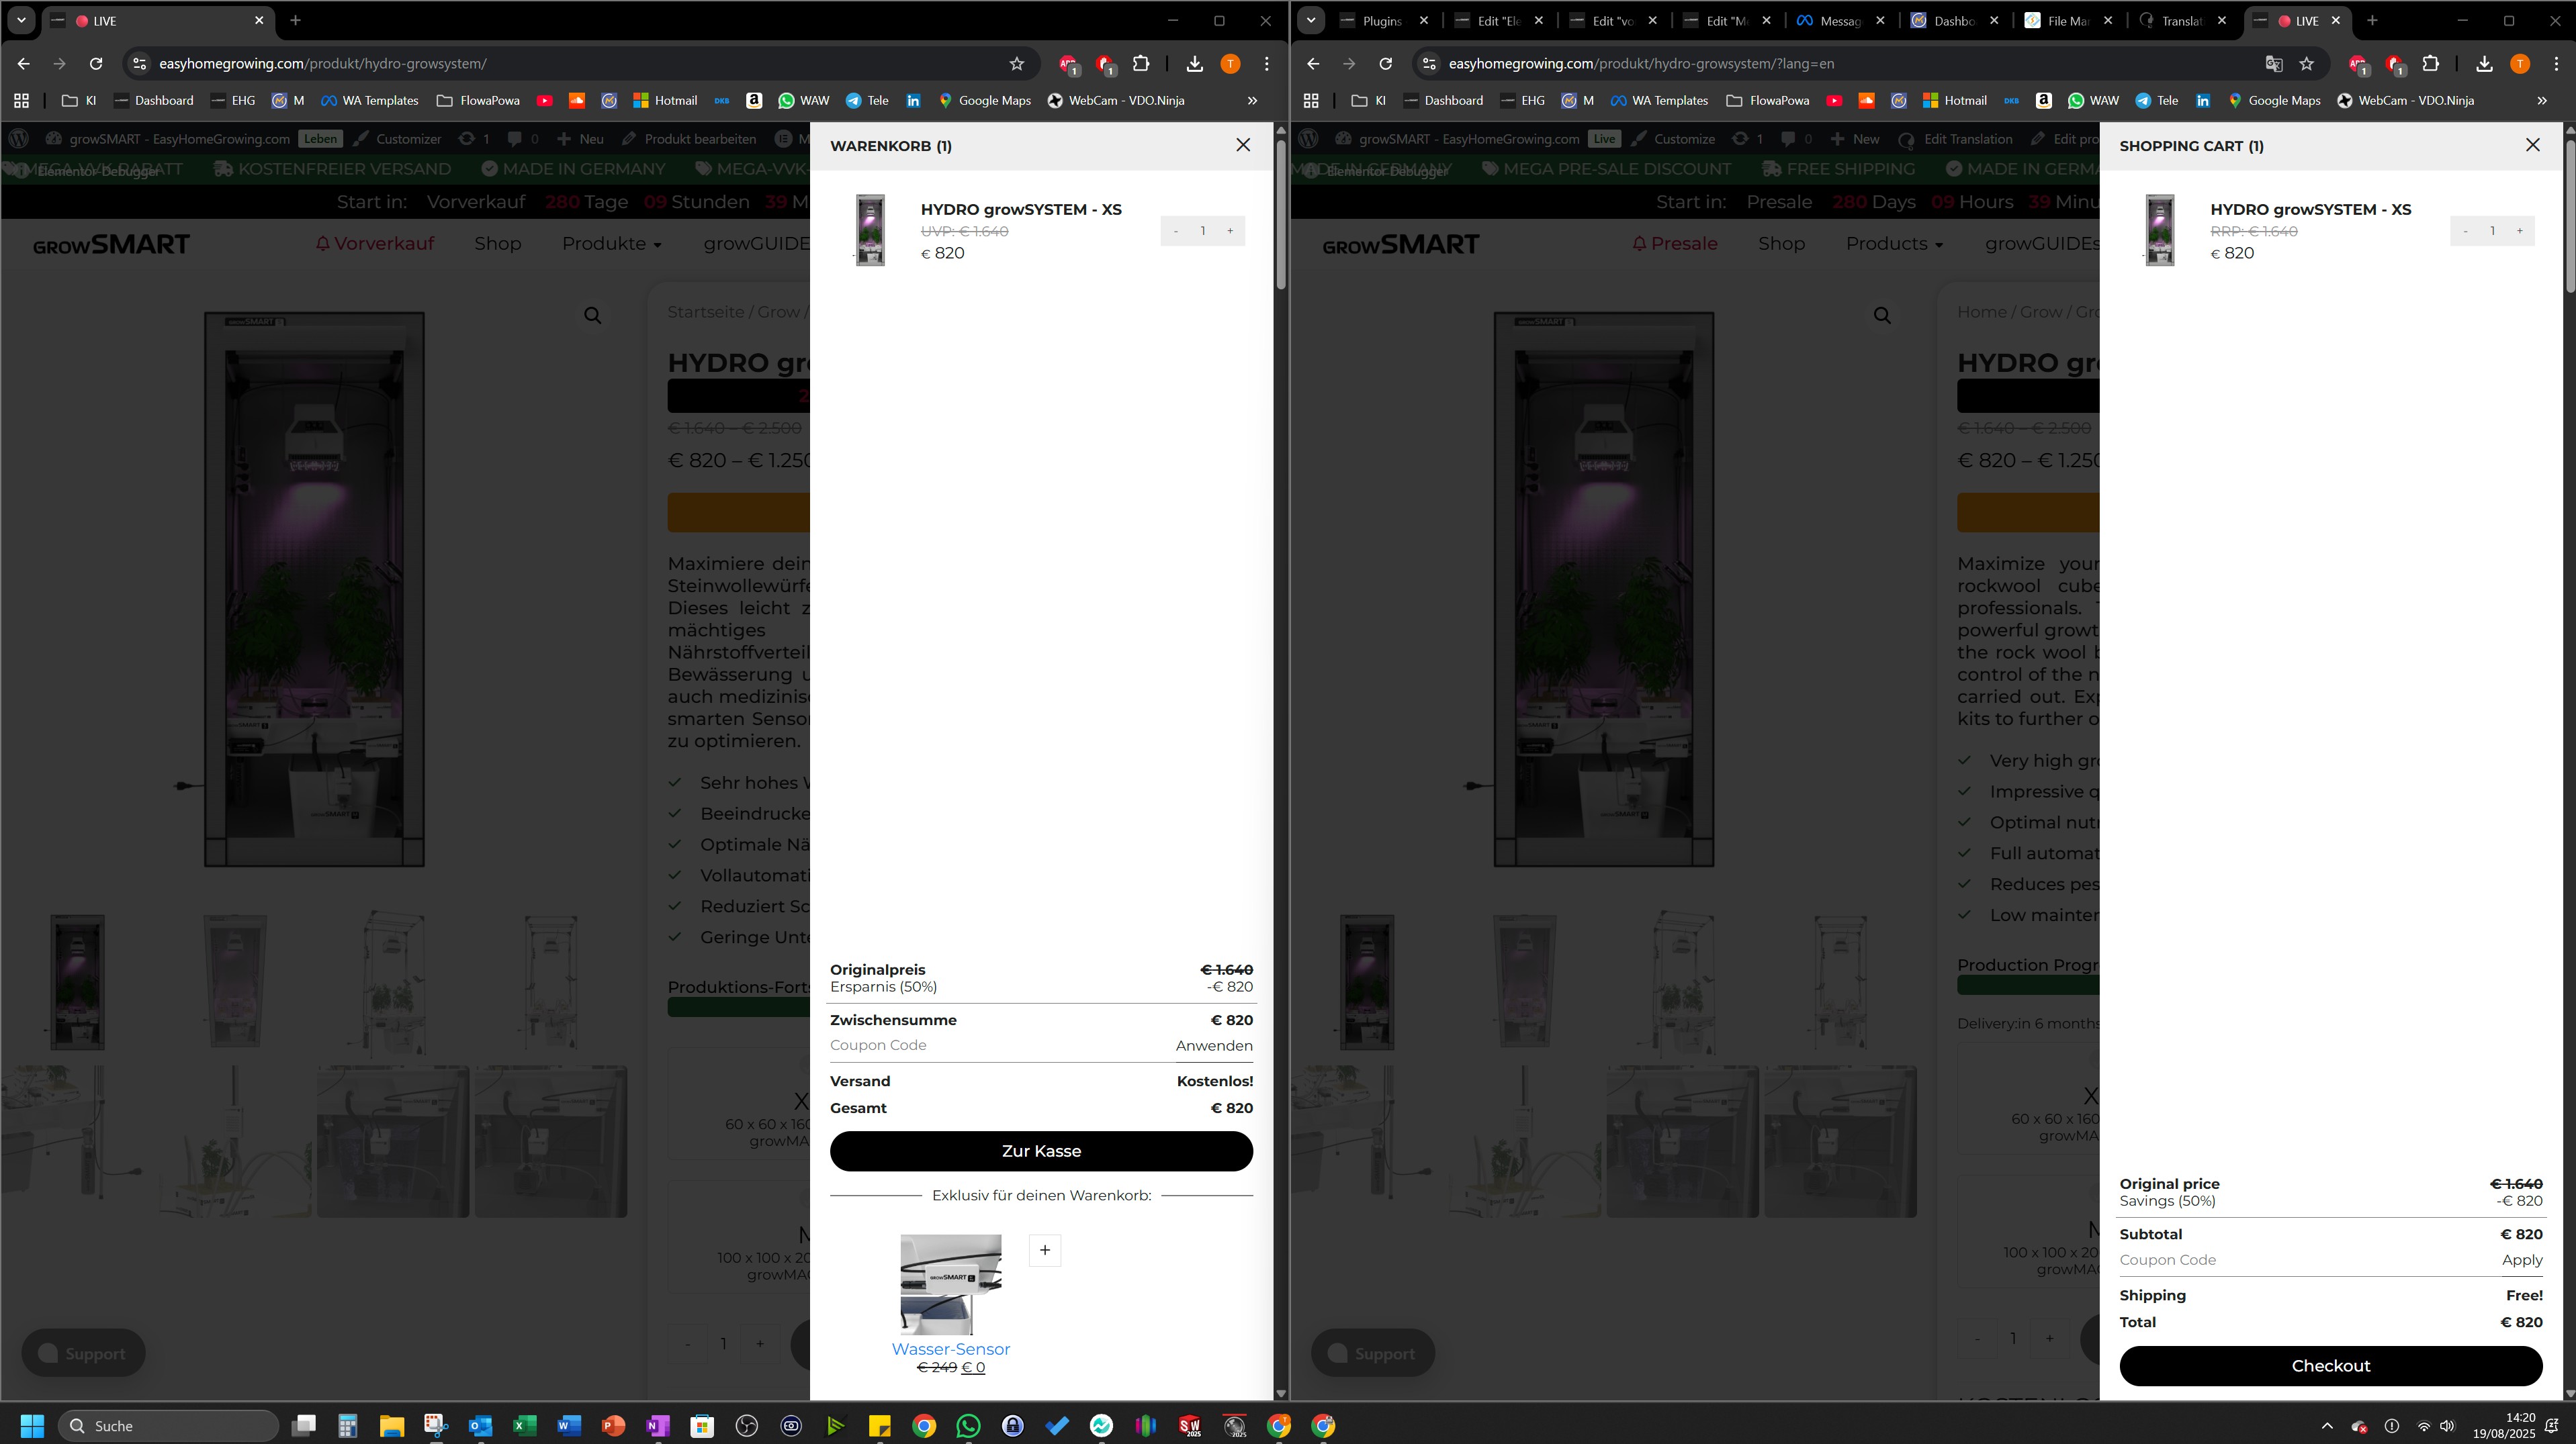The height and width of the screenshot is (1444, 2576).
Task: Bookmark the German-page with the star icon
Action: (1017, 64)
